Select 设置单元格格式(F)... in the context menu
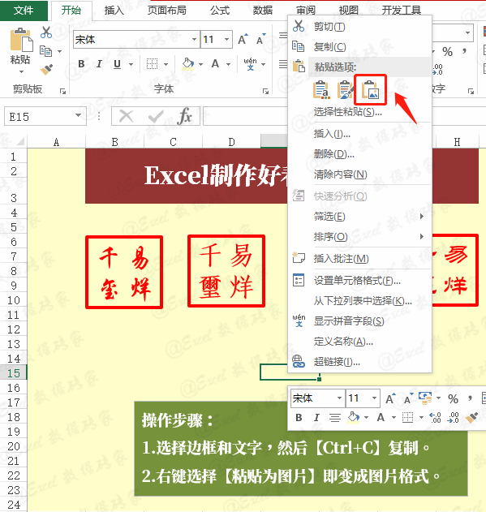 coord(359,281)
